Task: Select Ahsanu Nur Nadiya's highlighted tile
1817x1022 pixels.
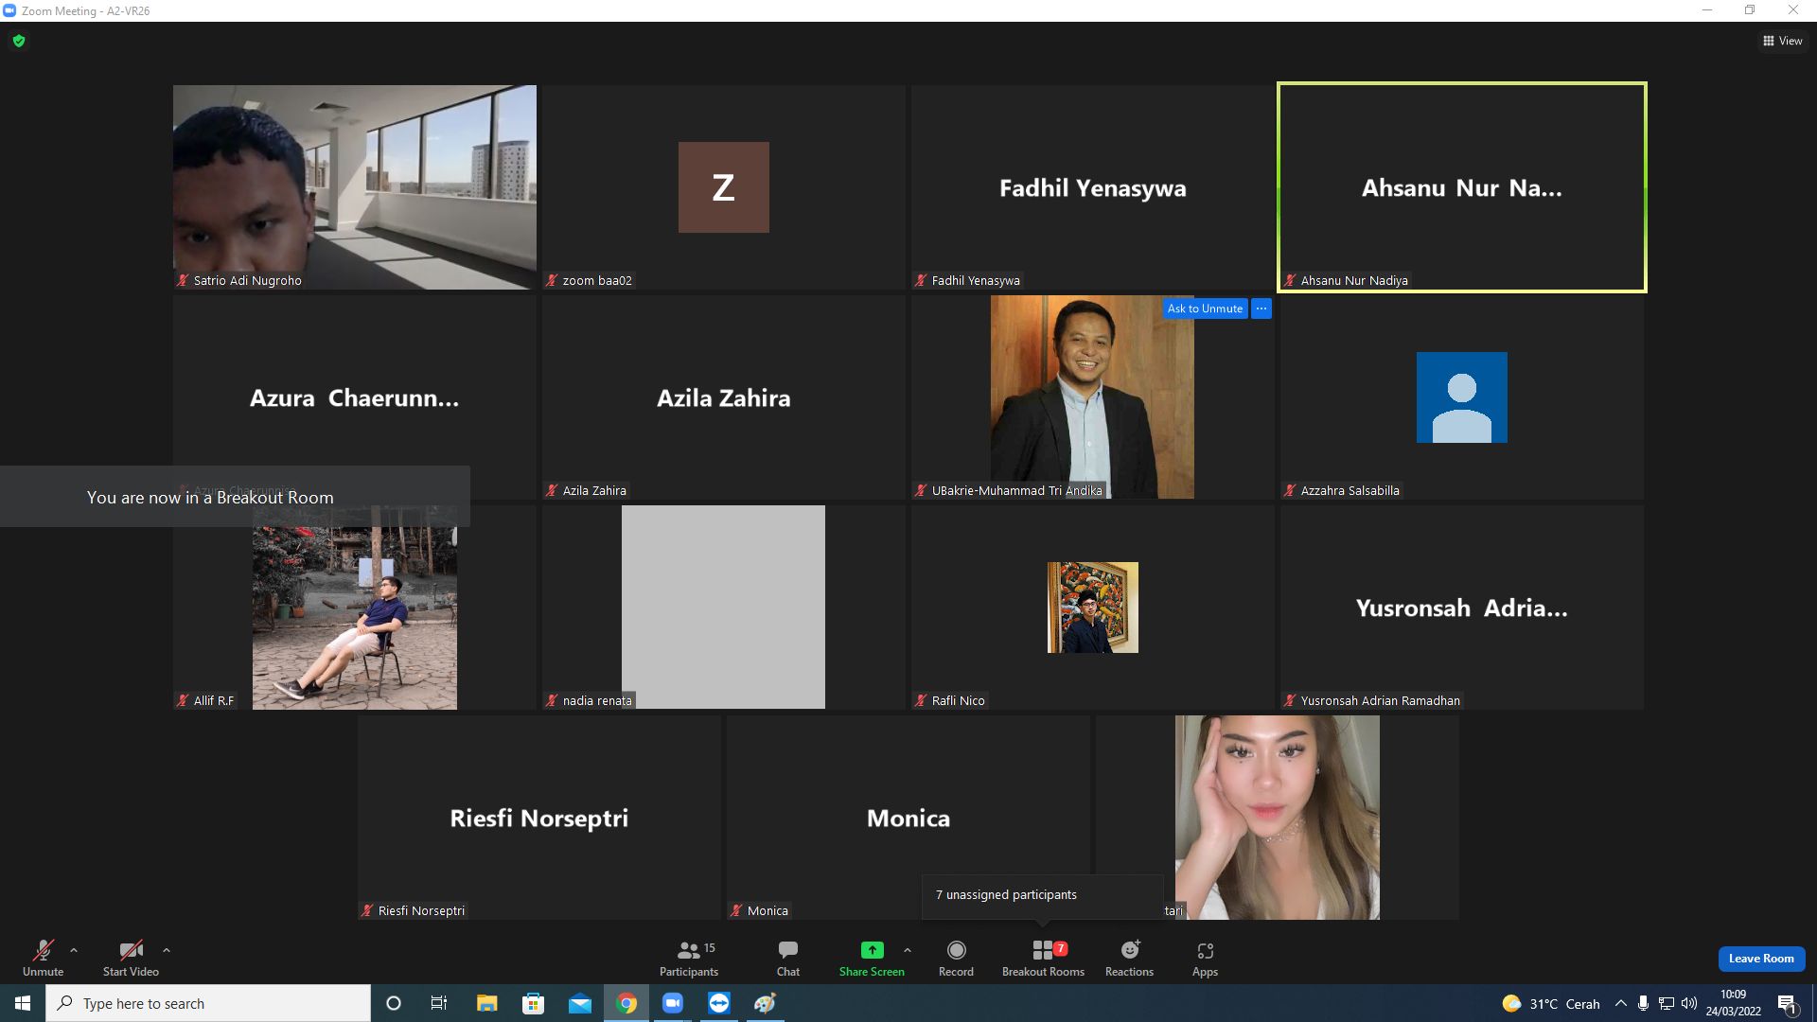Action: (1462, 187)
